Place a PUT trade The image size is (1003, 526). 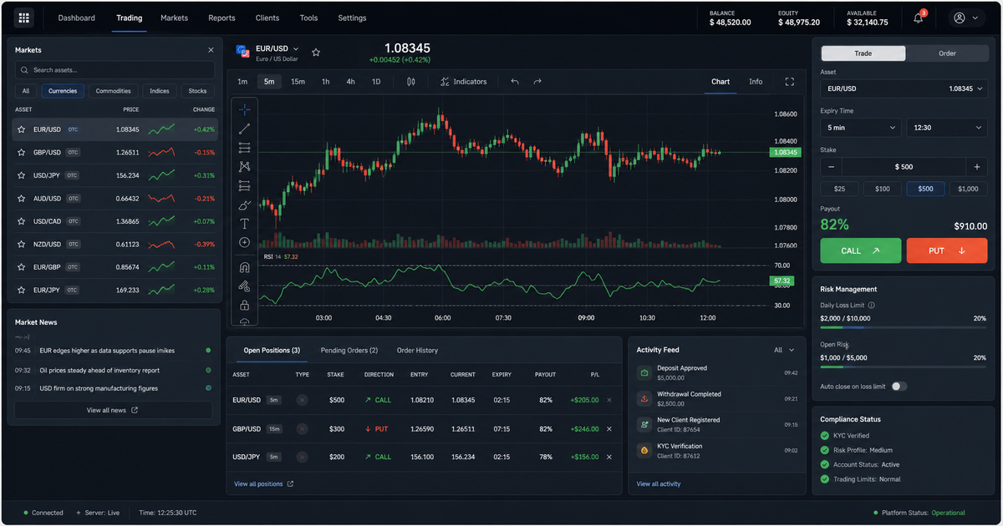(x=947, y=250)
